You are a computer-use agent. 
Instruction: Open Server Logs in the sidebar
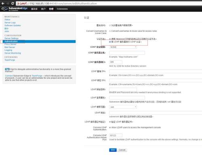coord(10,23)
